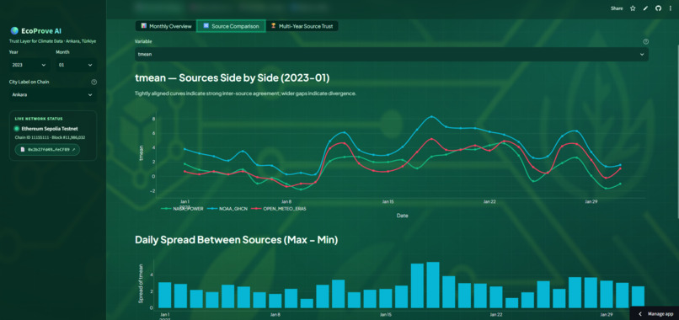
Task: Click the LIVE NETWORK STATUS heading
Action: [x=39, y=119]
